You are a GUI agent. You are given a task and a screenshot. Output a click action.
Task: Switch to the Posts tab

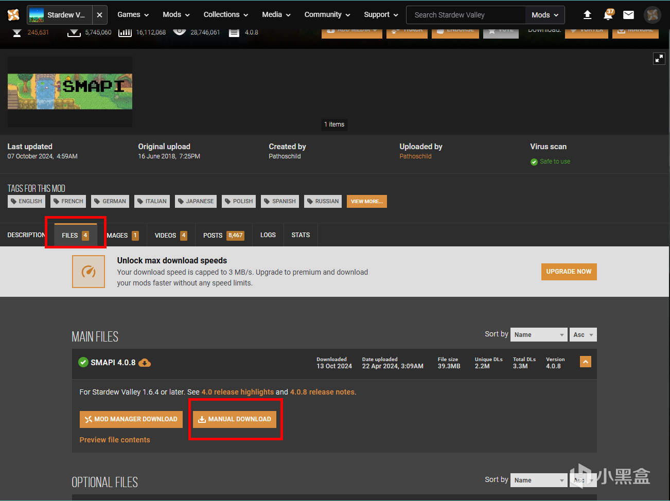click(x=223, y=235)
